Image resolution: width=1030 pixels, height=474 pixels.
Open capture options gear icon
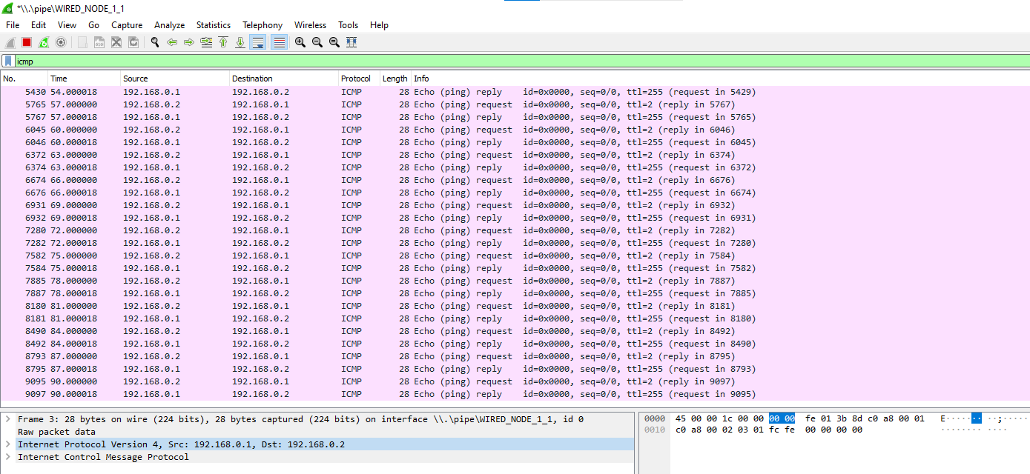pyautogui.click(x=61, y=42)
